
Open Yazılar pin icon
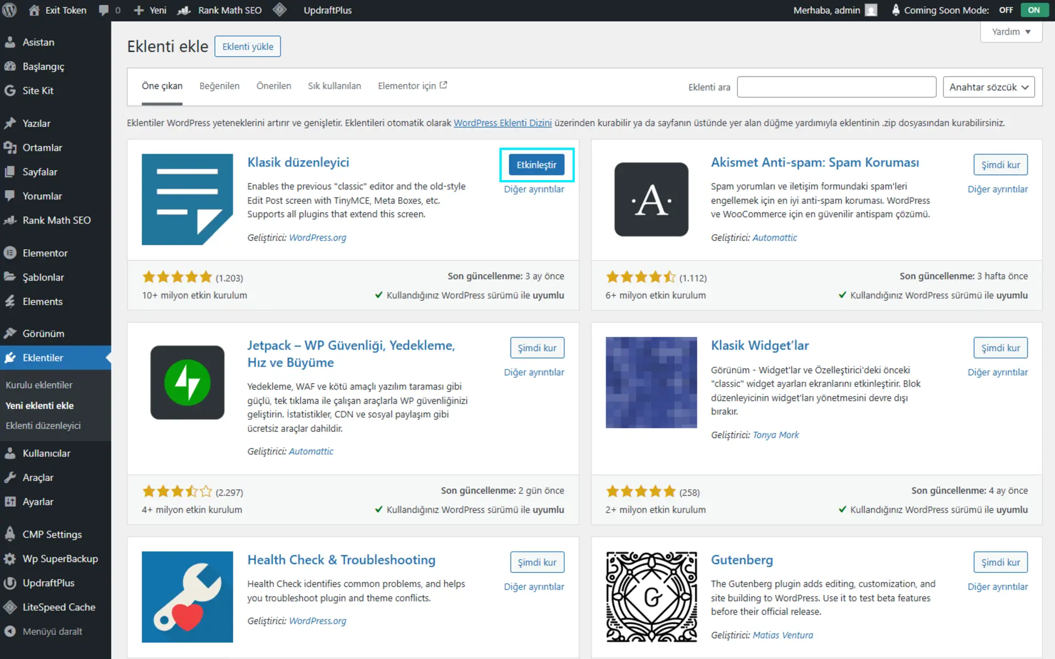(10, 123)
